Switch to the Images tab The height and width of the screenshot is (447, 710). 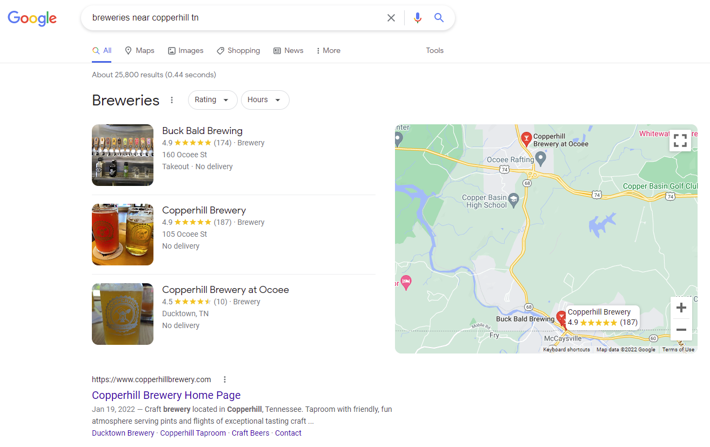[x=185, y=50]
